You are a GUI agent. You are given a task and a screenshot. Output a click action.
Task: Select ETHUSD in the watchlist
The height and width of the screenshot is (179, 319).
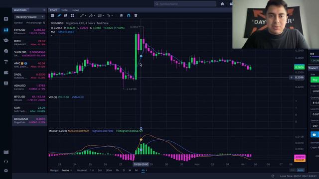click(29, 31)
